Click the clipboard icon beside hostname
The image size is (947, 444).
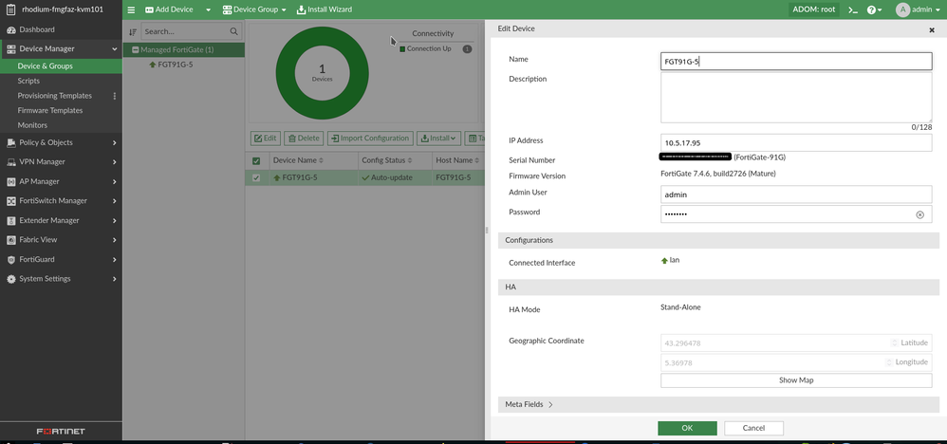tap(10, 9)
